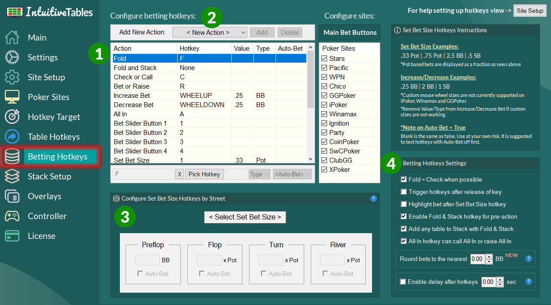
Task: Expand the Auto-Bet? dropdown
Action: pos(292,174)
